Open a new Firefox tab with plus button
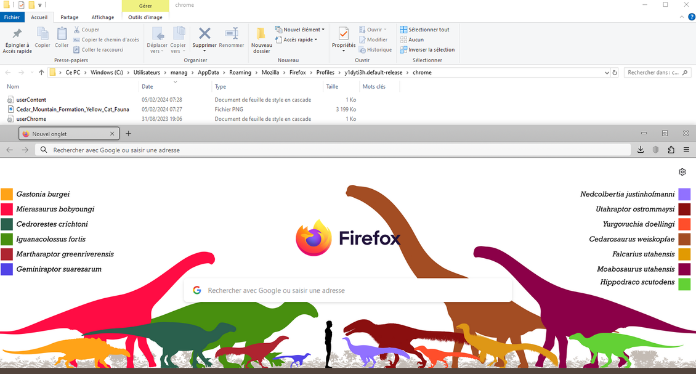Viewport: 696px width, 374px height. [128, 134]
